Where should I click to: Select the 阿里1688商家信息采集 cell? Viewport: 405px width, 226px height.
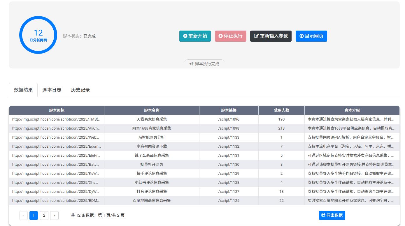coord(152,128)
